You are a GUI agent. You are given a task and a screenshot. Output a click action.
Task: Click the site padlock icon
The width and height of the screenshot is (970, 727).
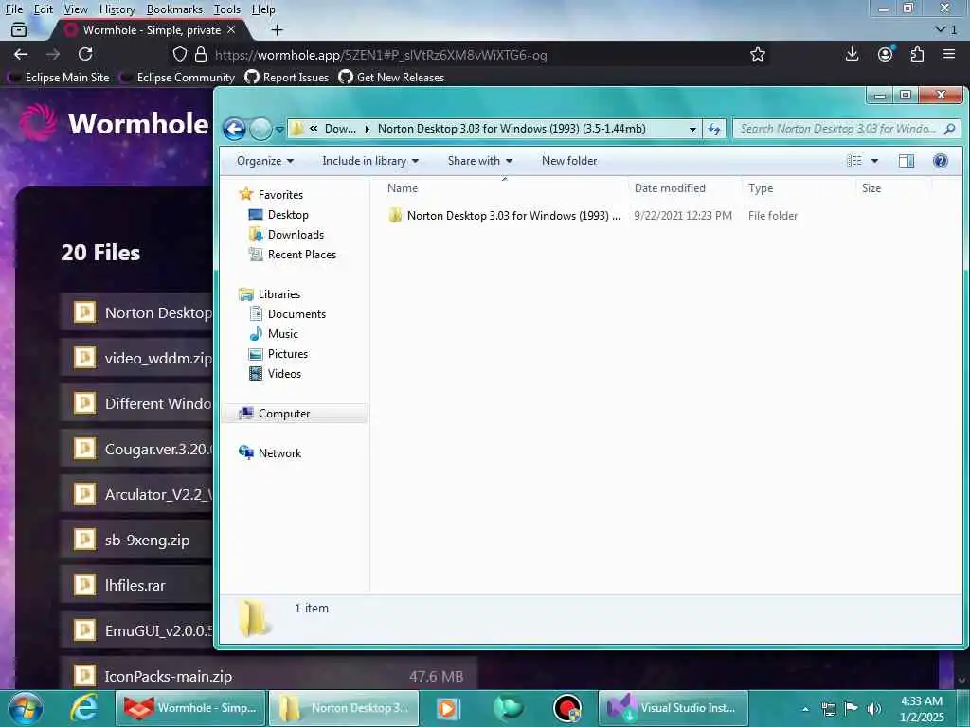(x=201, y=54)
